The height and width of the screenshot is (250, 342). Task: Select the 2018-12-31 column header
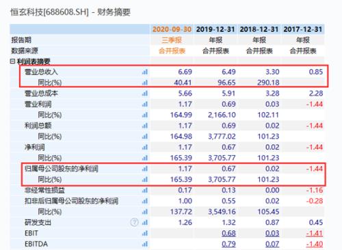[x=259, y=29]
